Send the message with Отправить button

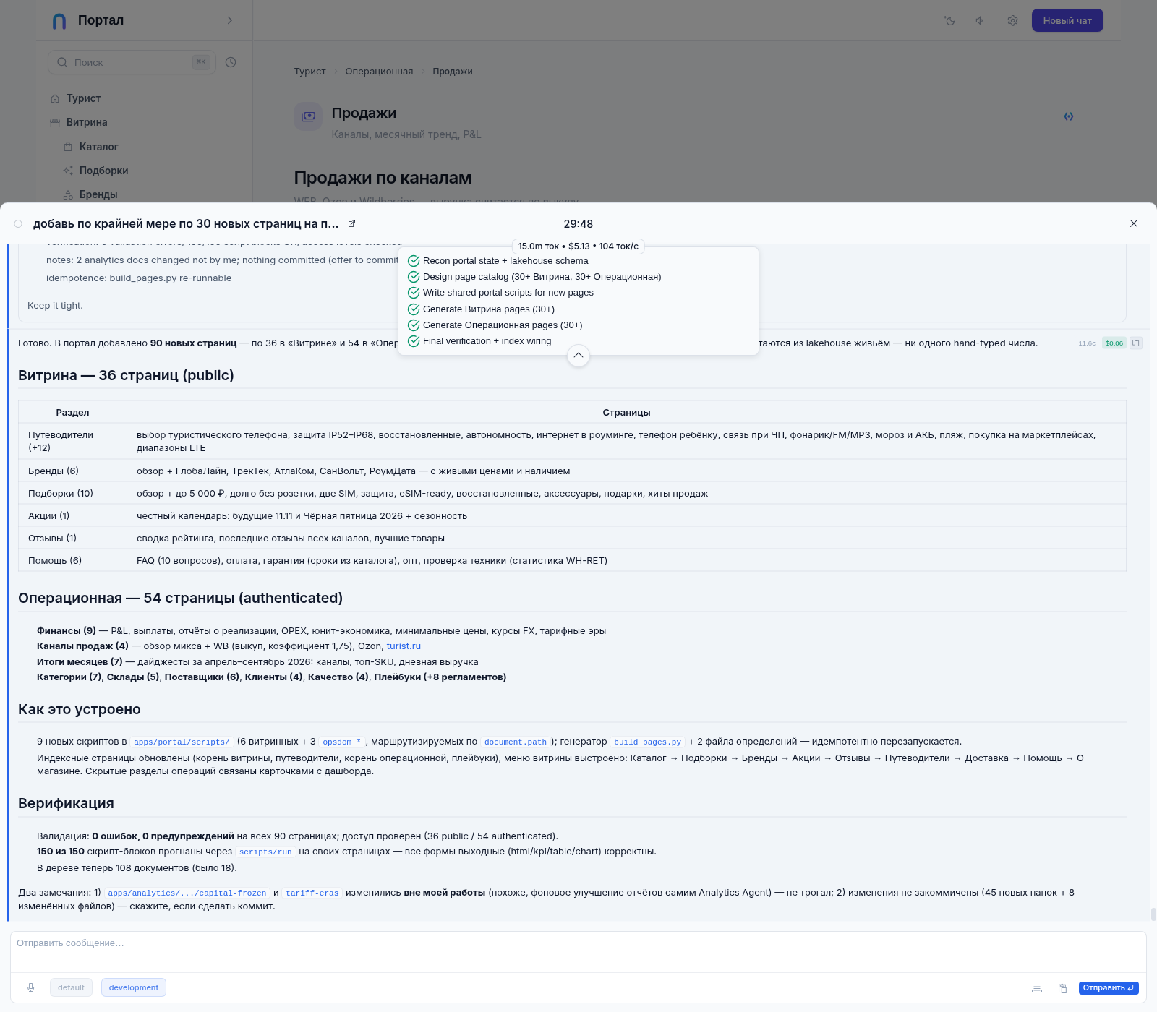coord(1109,988)
